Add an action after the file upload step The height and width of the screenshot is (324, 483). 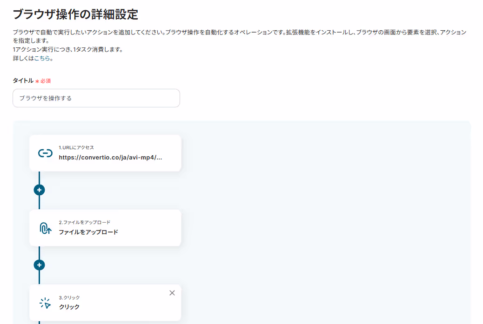click(x=39, y=265)
